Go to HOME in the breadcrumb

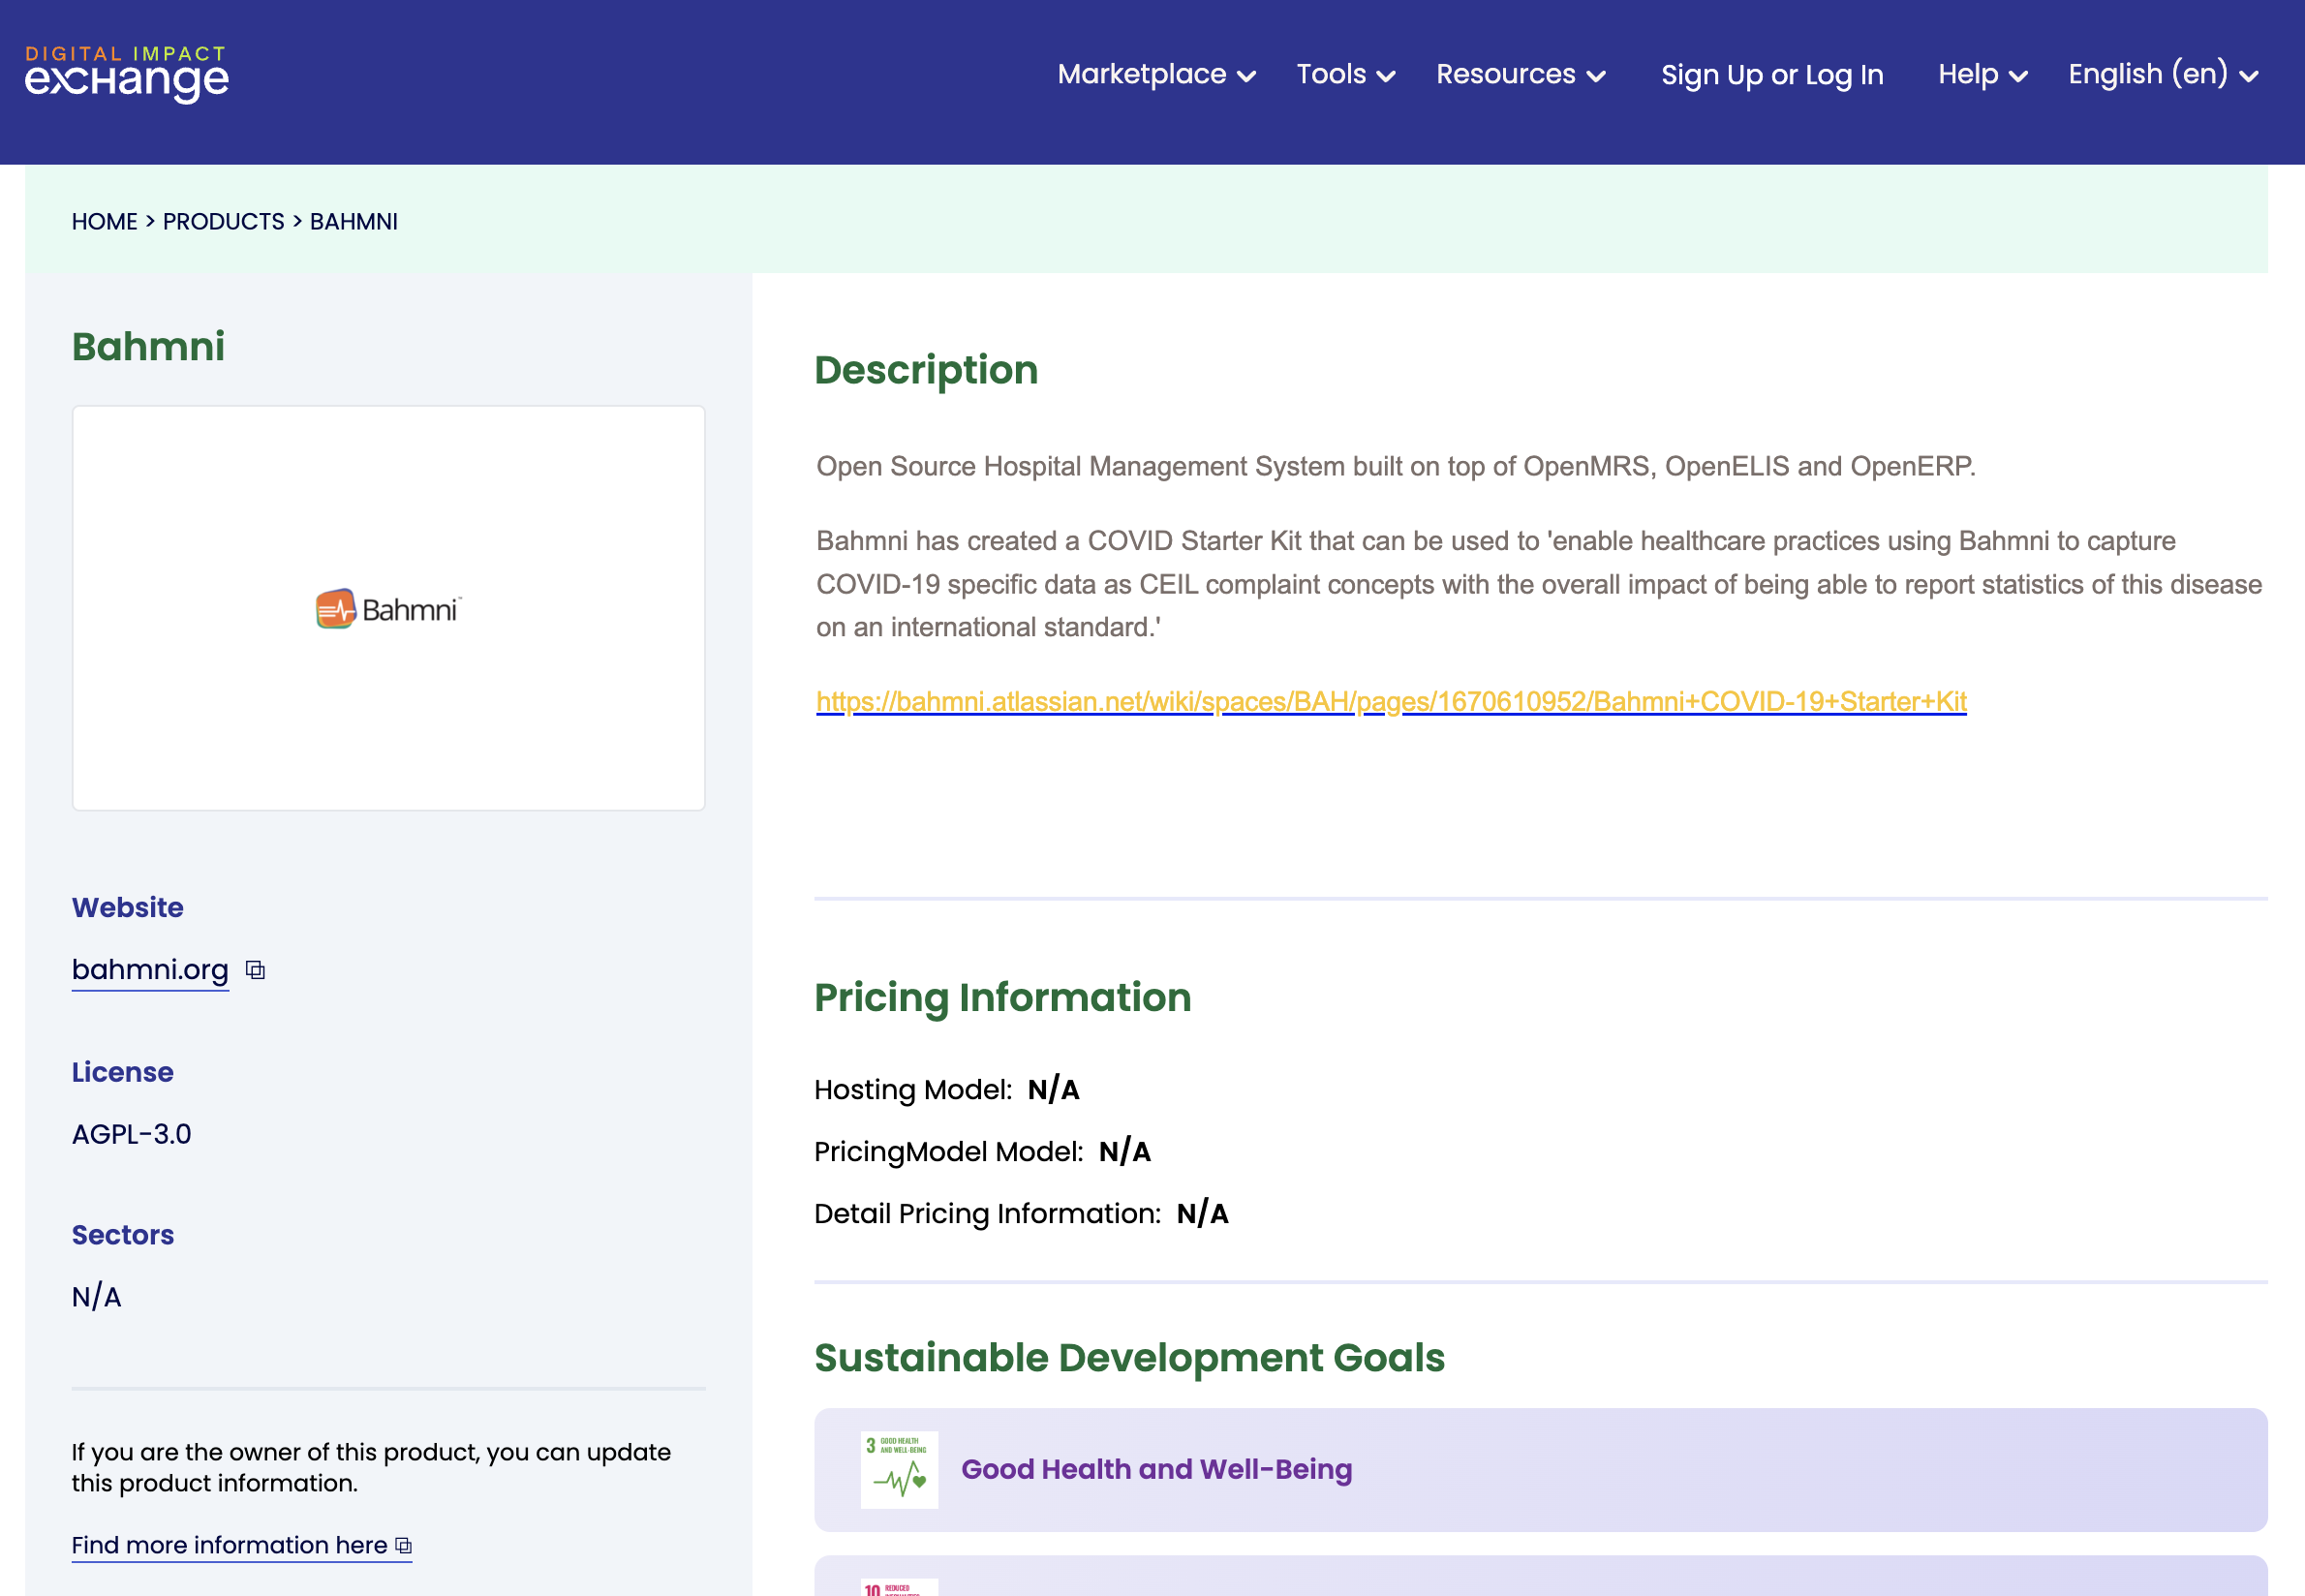[x=104, y=222]
